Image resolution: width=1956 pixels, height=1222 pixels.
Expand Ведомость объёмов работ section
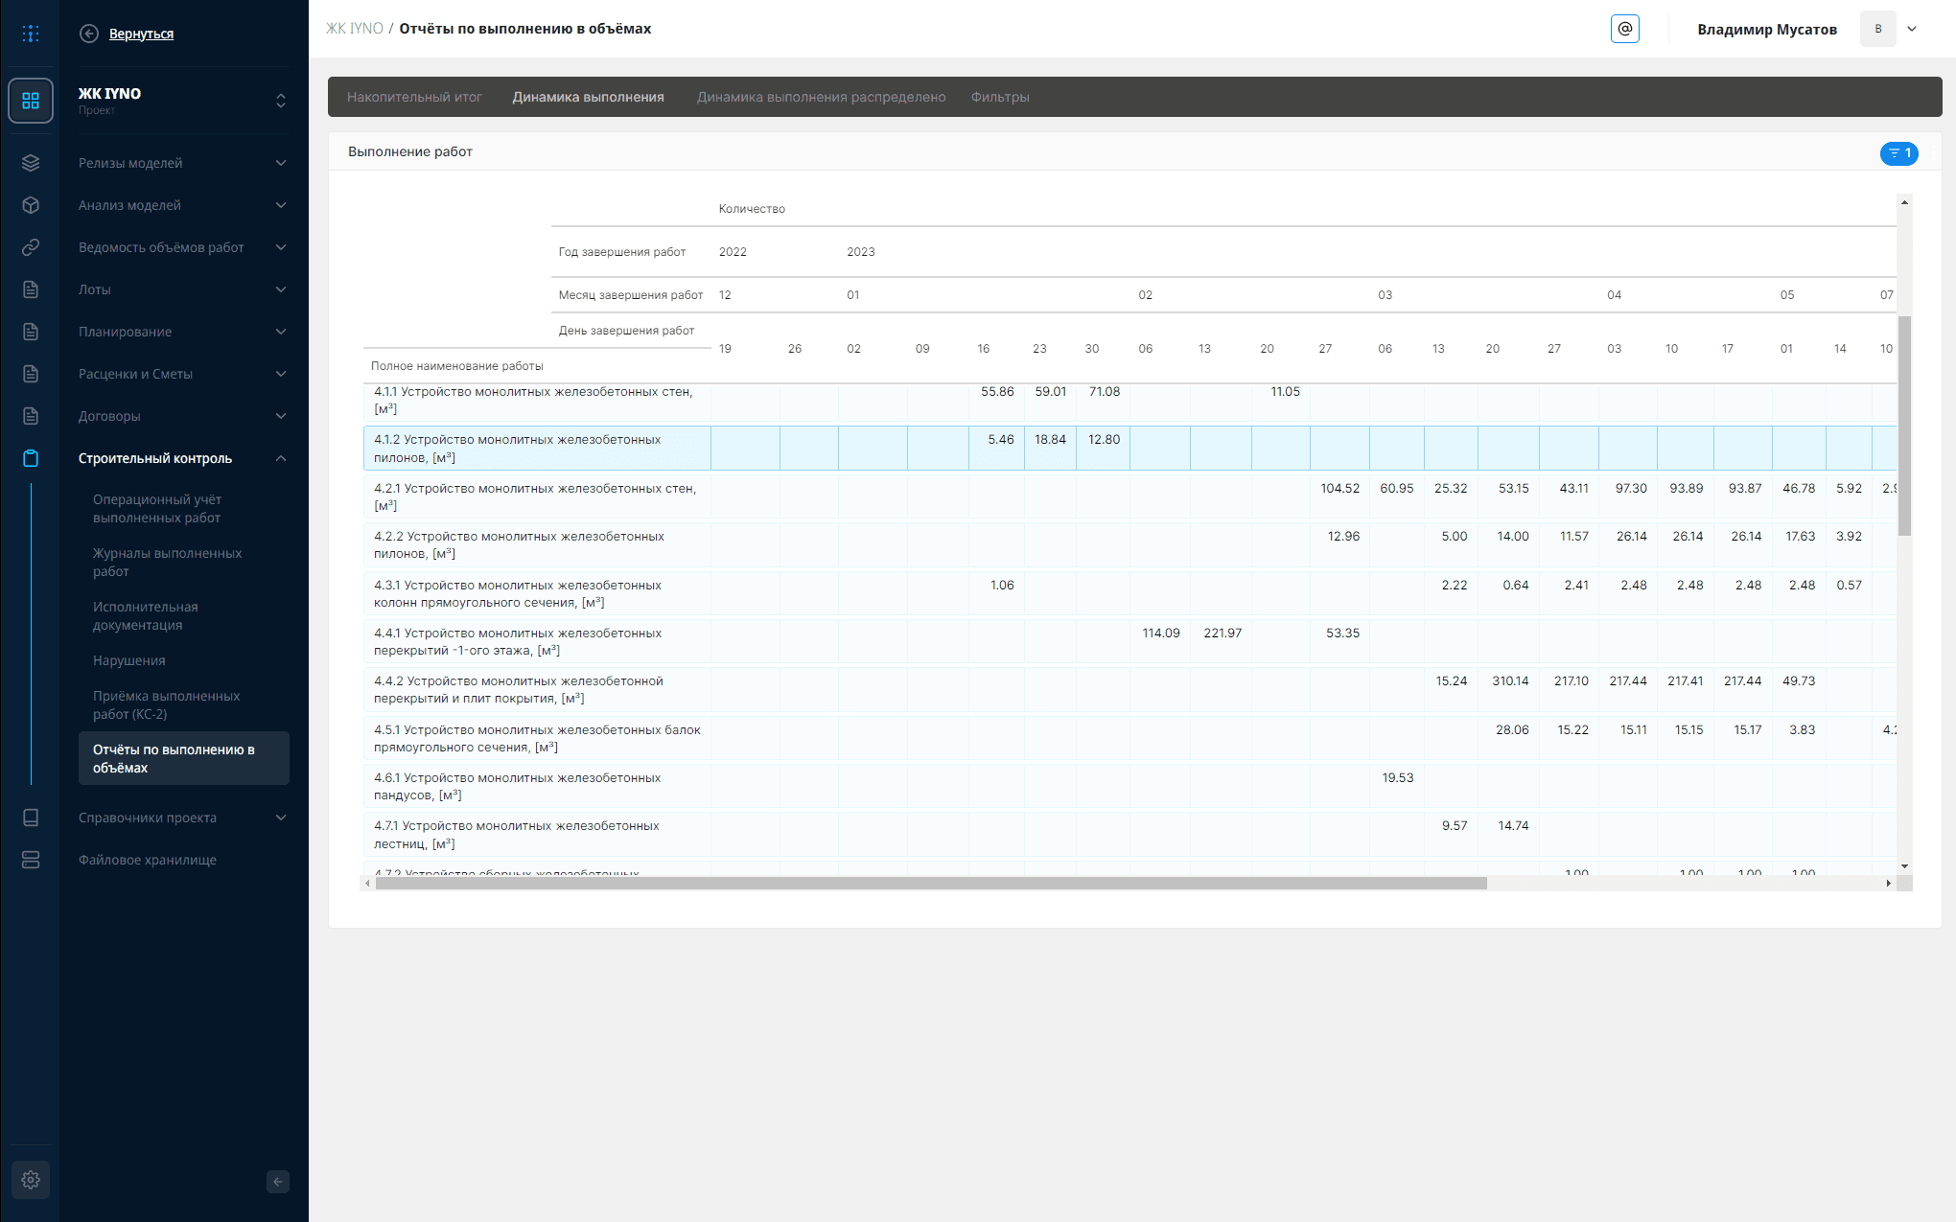(281, 247)
